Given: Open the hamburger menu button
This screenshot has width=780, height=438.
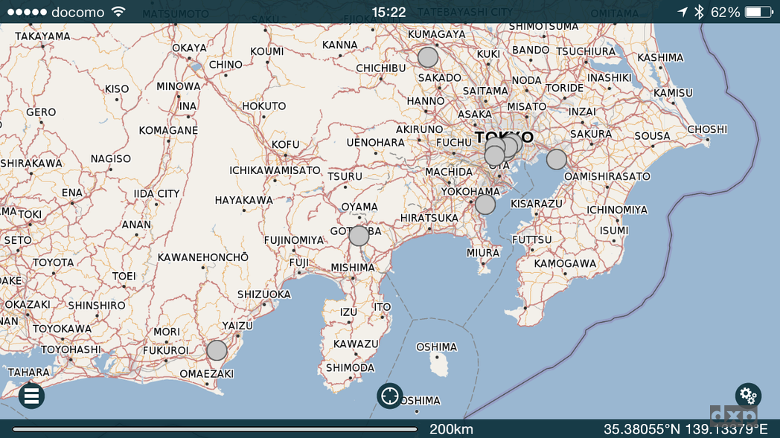Looking at the screenshot, I should tap(31, 396).
